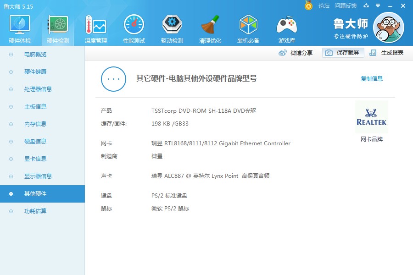Click the three-dots other hardware circle icon

tap(113, 79)
